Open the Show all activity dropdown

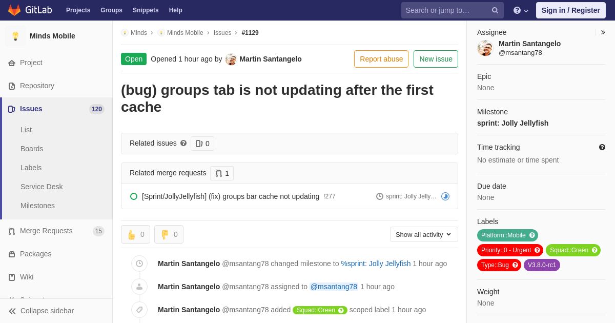424,234
